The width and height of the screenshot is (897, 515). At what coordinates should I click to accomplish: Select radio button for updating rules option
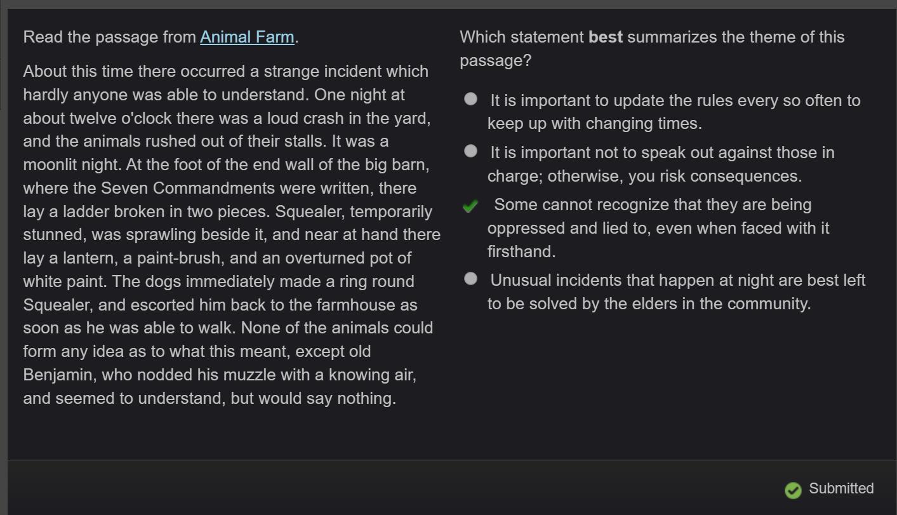[470, 99]
